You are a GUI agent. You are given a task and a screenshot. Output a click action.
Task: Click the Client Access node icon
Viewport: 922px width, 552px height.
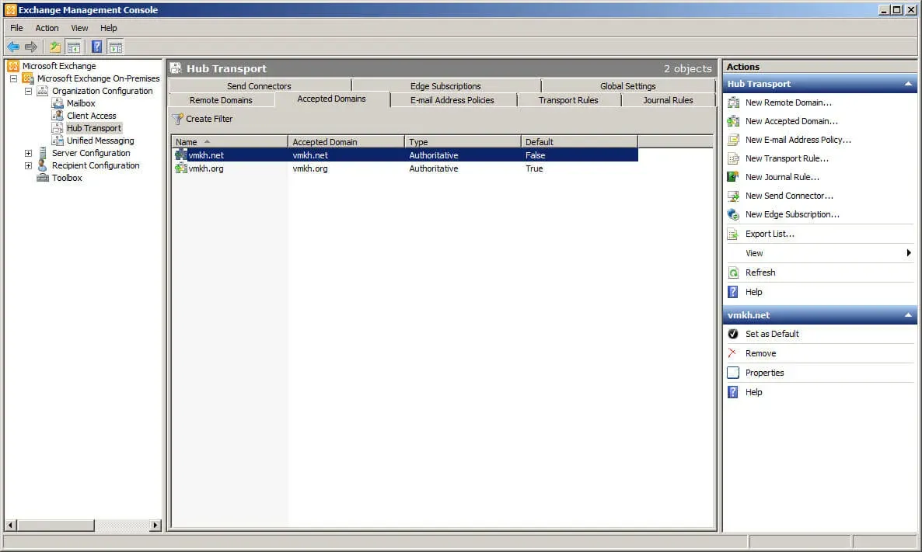tap(58, 116)
